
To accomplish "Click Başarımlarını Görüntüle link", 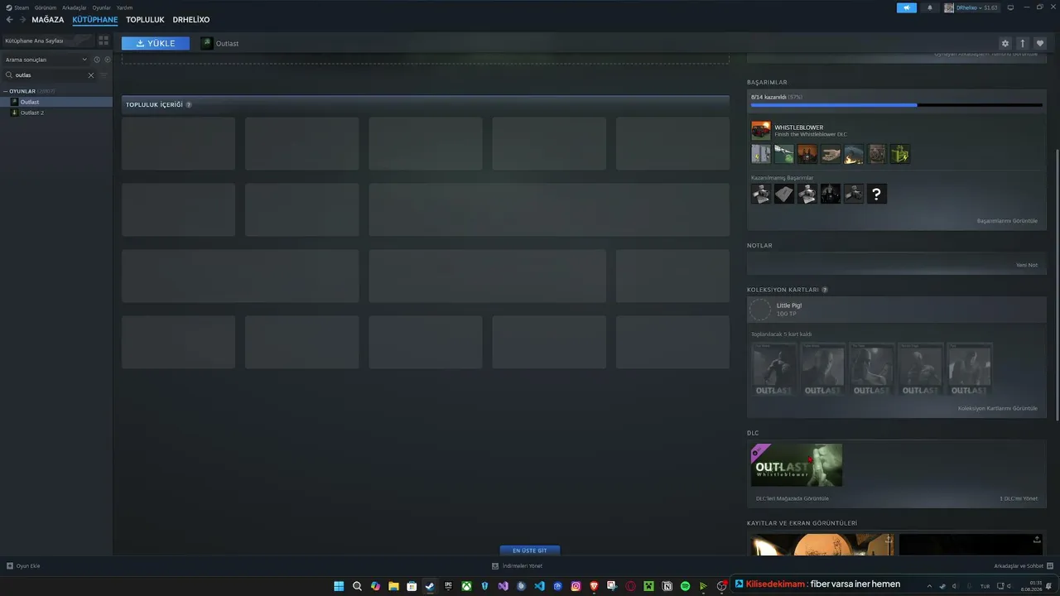I will pos(1007,221).
